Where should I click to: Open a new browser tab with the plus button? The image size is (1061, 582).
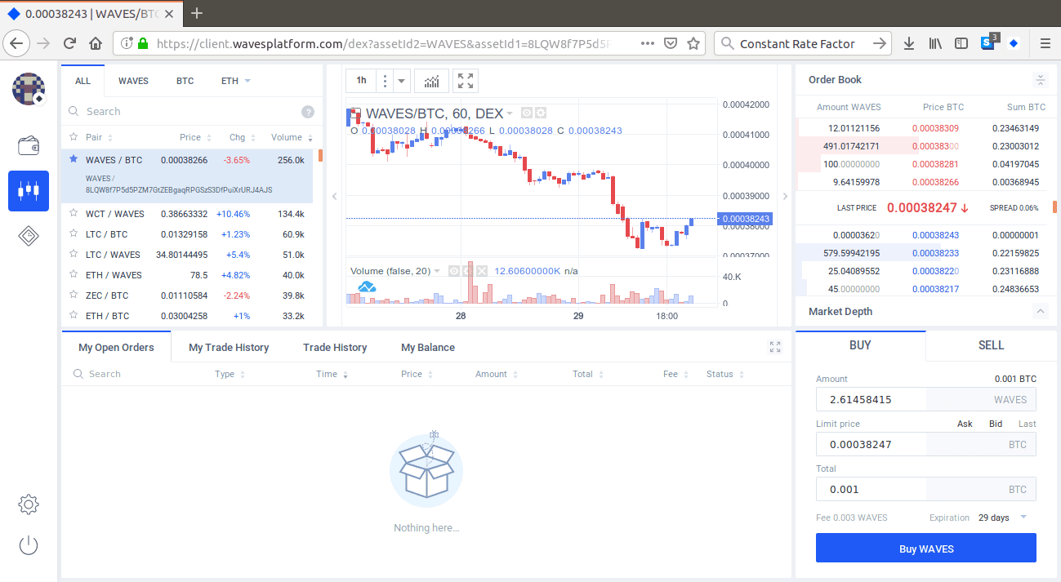[196, 13]
